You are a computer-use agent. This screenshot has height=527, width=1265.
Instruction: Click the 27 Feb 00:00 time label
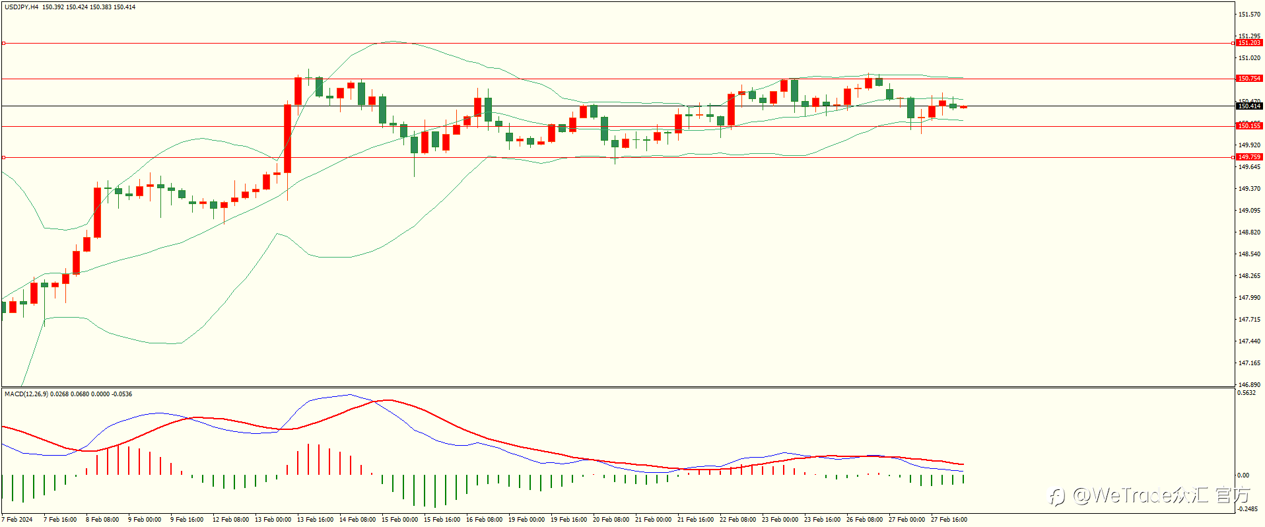pos(906,520)
